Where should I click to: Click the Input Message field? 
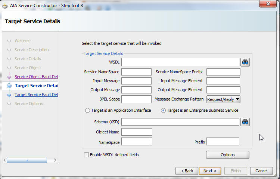pos(136,81)
